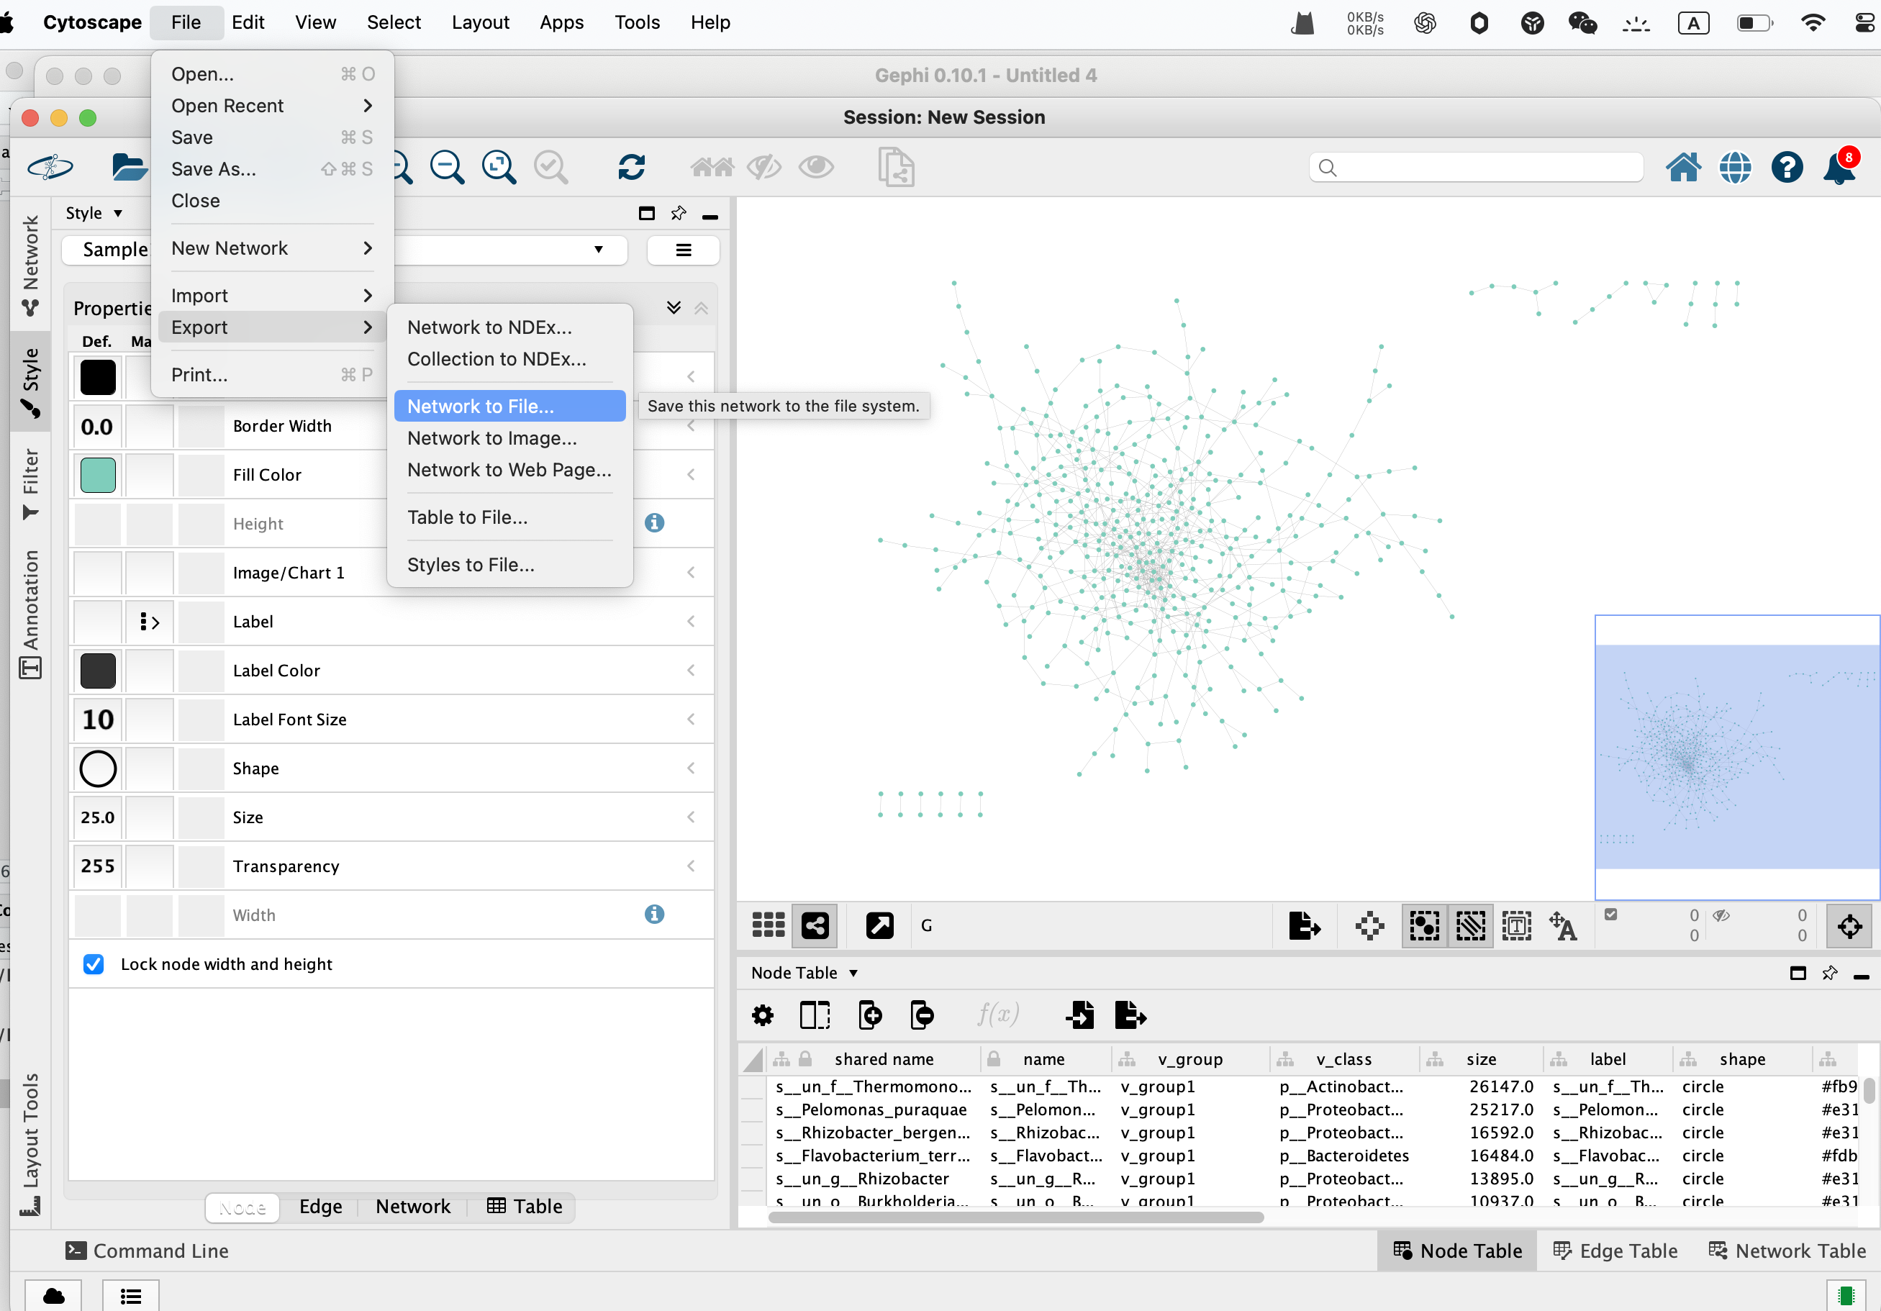This screenshot has height=1311, width=1881.
Task: Toggle select-nodes mode icon
Action: pyautogui.click(x=1425, y=926)
